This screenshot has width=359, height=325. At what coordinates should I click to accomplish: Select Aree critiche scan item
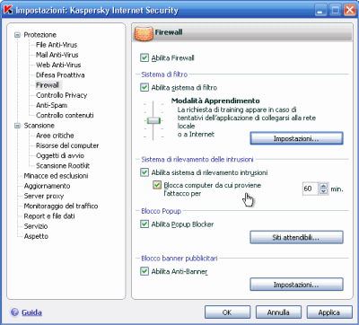pos(55,136)
